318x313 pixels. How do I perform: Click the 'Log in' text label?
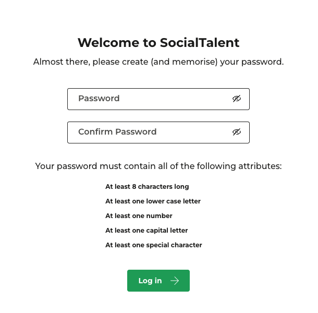(150, 281)
